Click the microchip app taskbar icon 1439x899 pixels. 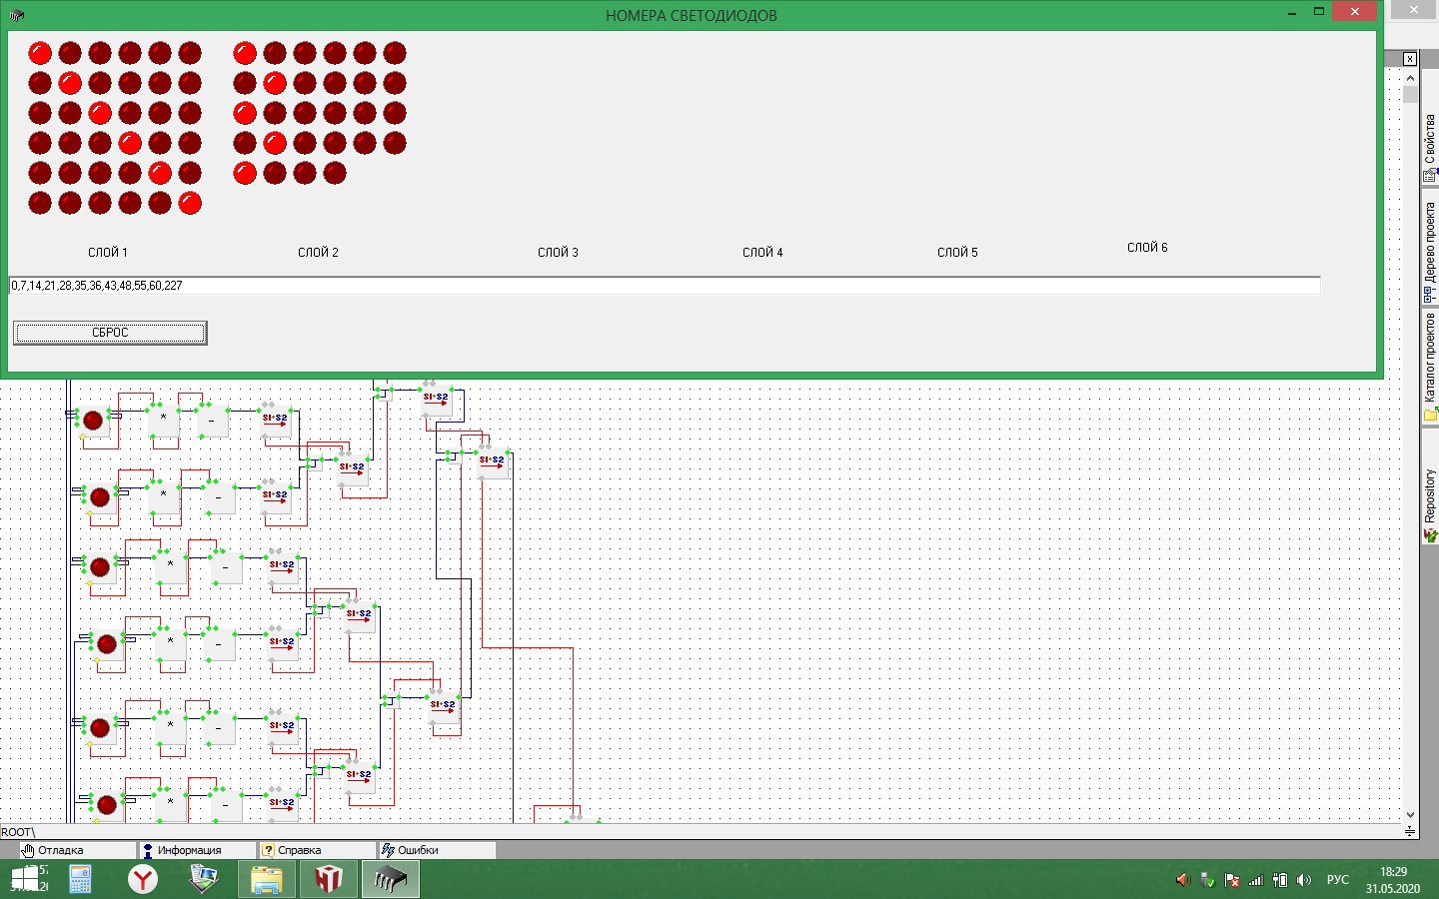point(390,879)
